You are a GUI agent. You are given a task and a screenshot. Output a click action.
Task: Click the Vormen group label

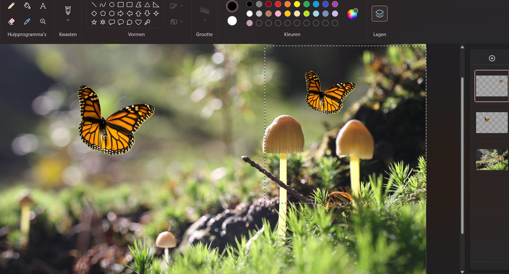pyautogui.click(x=136, y=34)
